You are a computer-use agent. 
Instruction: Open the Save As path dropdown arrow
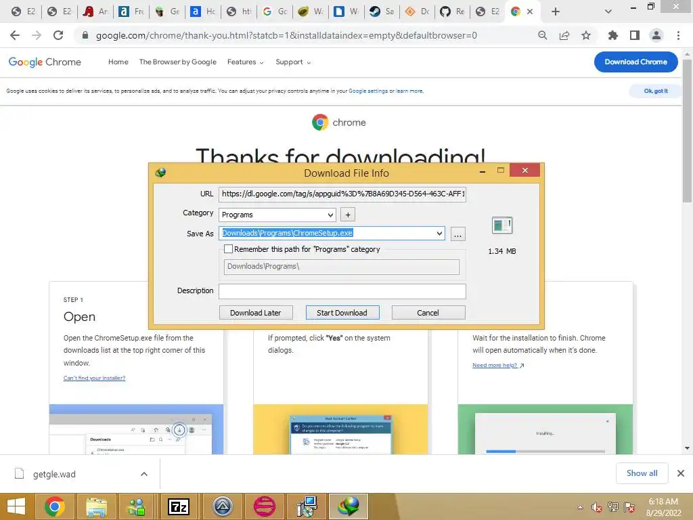[439, 233]
